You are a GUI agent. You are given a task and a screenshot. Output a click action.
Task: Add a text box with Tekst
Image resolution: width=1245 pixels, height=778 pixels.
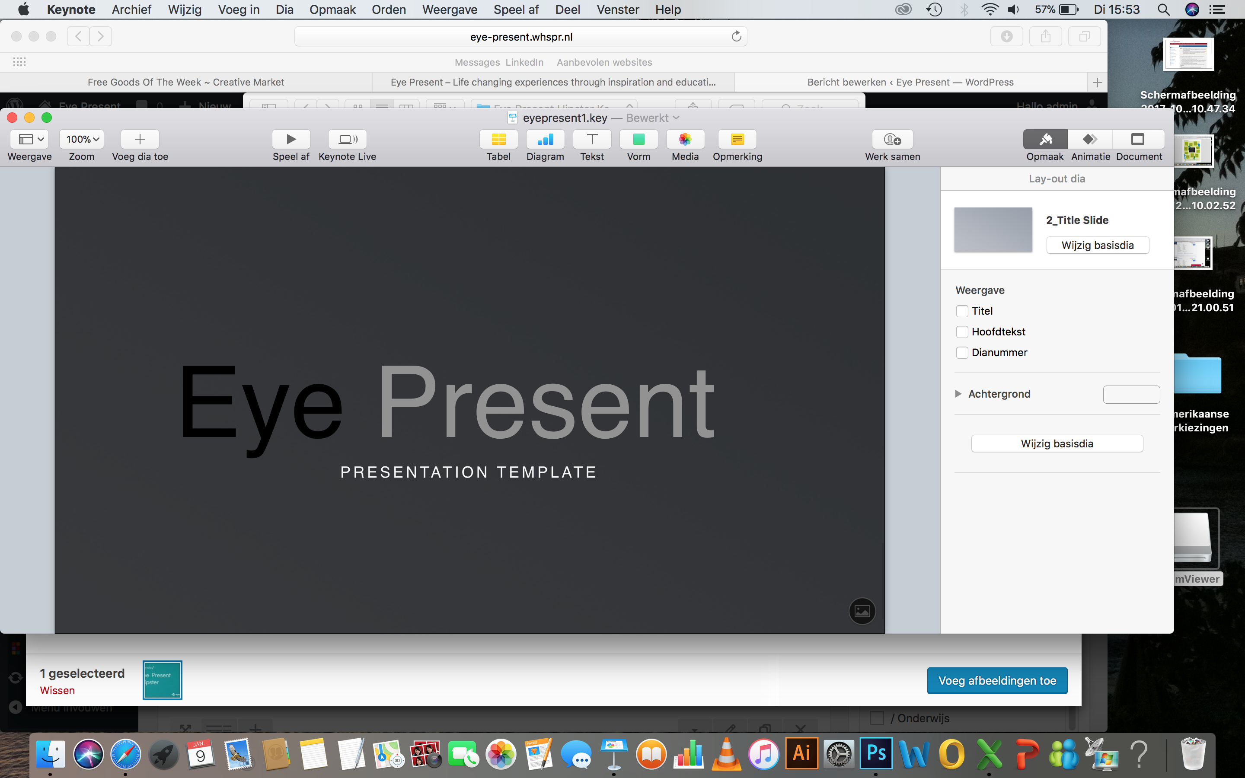coord(592,139)
